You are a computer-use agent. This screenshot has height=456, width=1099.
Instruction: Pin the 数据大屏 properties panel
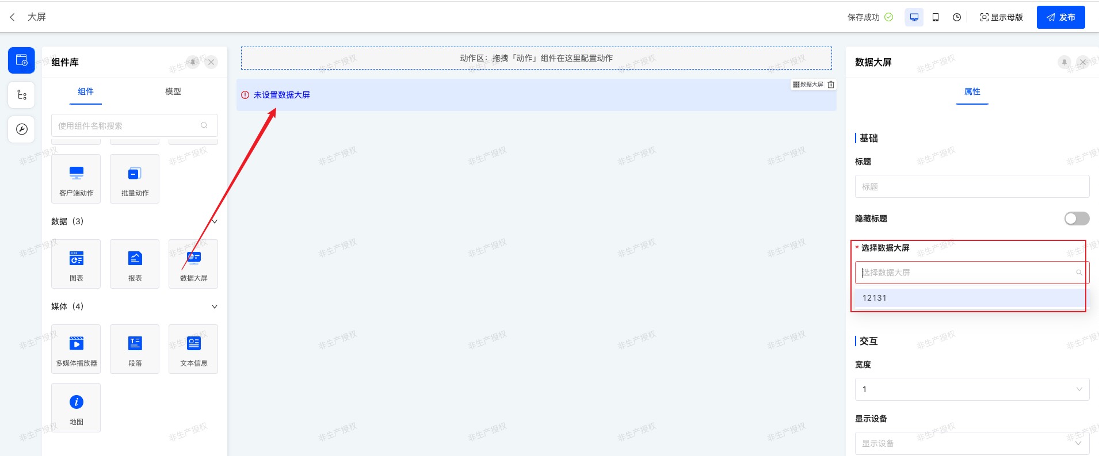pyautogui.click(x=1064, y=62)
